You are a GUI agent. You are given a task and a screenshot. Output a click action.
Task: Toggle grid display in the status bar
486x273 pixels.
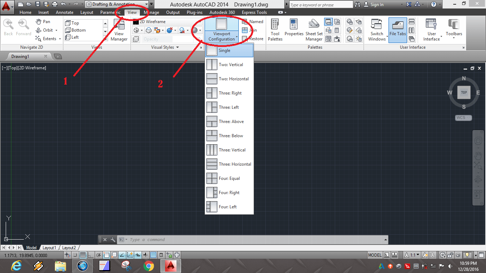coord(83,255)
